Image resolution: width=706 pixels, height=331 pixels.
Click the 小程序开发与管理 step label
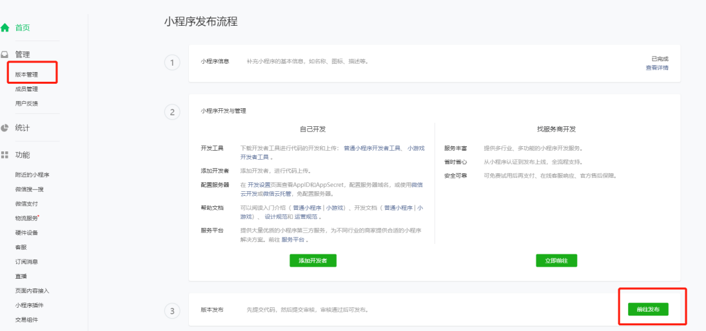click(x=223, y=111)
